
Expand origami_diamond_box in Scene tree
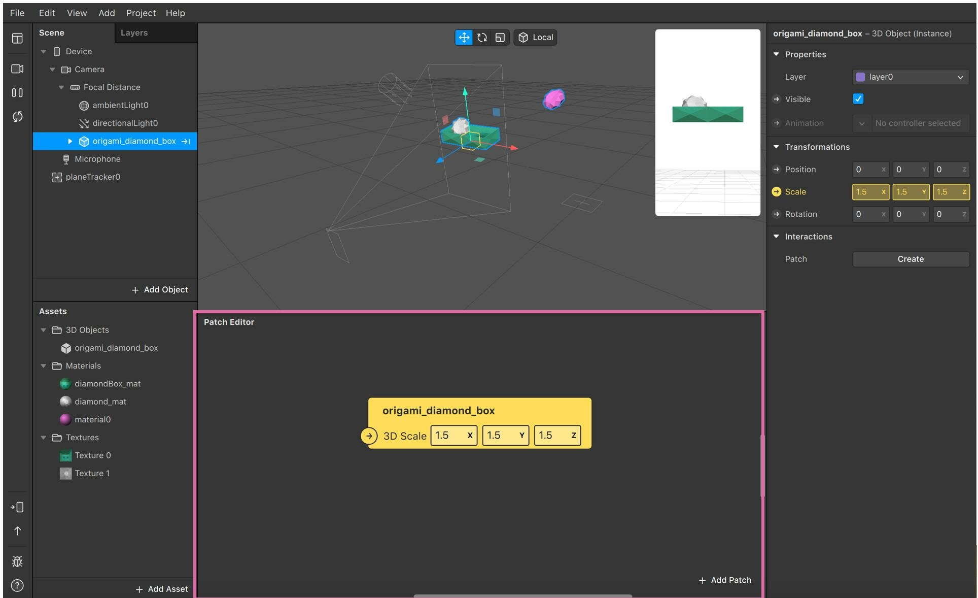[x=70, y=141]
